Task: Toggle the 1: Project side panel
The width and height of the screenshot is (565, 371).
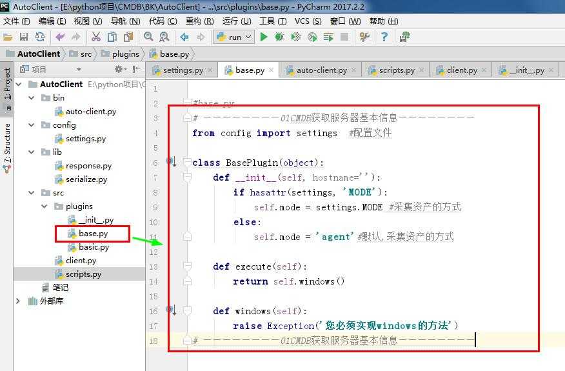Action: tap(7, 88)
